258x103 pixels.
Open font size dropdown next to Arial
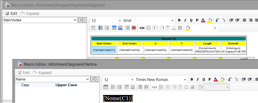(120, 21)
